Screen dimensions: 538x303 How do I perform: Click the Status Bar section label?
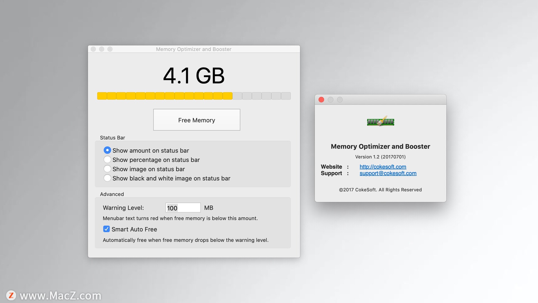[x=112, y=137]
